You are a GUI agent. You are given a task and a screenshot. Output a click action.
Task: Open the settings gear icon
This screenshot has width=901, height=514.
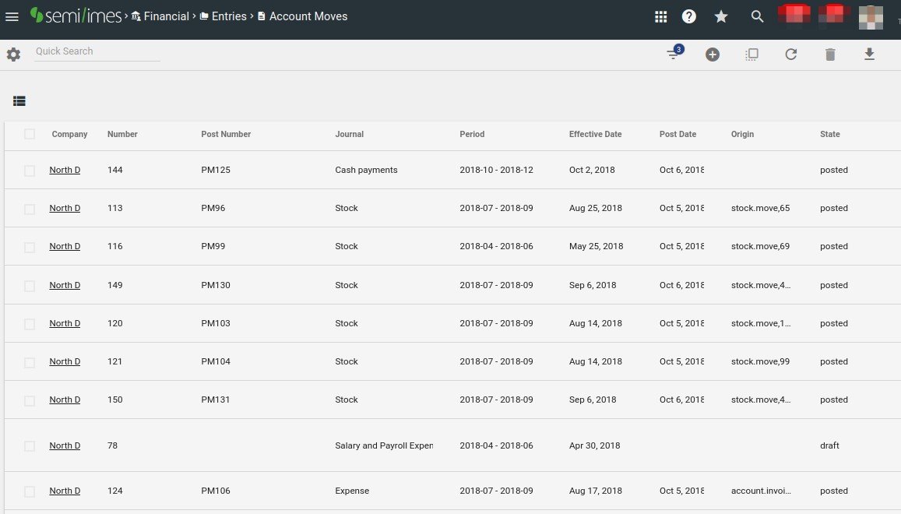13,55
